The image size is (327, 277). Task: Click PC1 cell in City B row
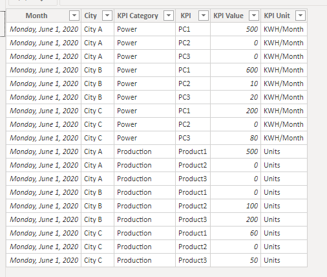pyautogui.click(x=193, y=70)
